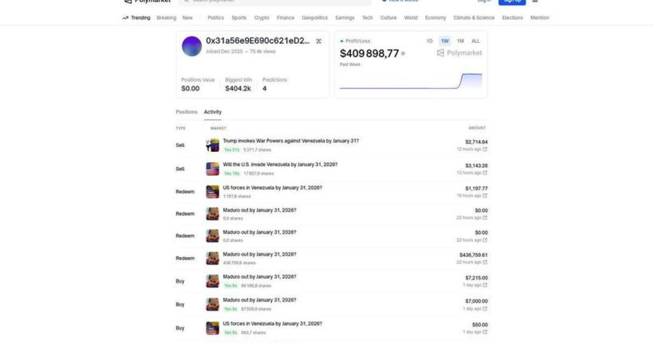This screenshot has width=654, height=343.
Task: Switch profit/loss chart to ALL
Action: 476,41
